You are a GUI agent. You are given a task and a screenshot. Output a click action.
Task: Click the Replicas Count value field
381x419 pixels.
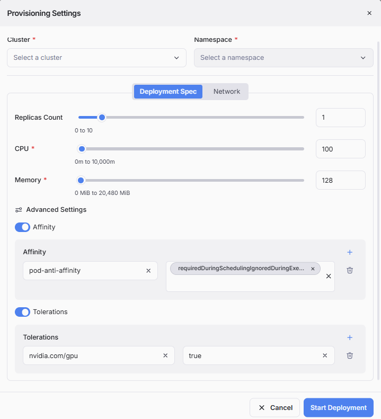pyautogui.click(x=340, y=118)
